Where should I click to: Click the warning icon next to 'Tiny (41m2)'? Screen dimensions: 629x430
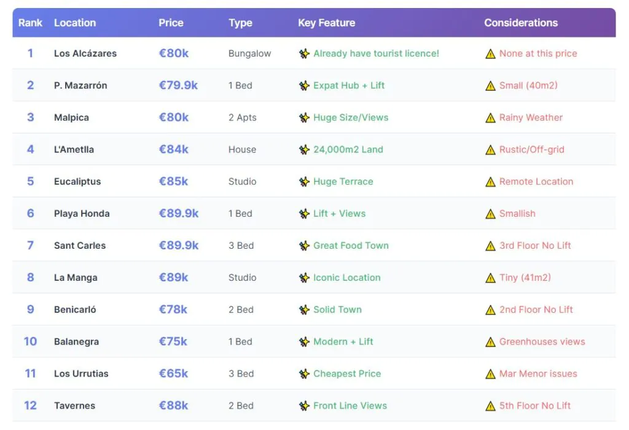(x=490, y=278)
